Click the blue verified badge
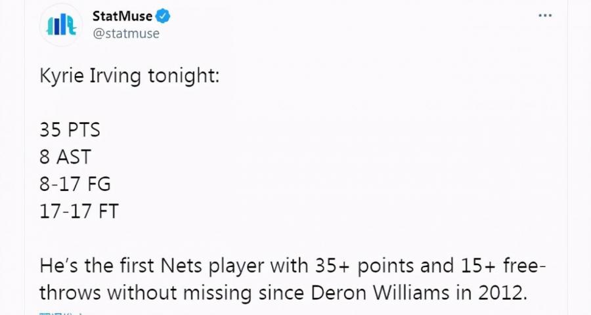The image size is (591, 315). pyautogui.click(x=163, y=15)
